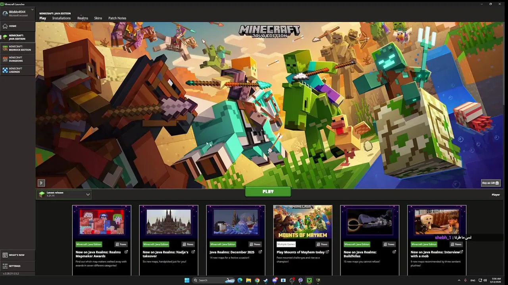The image size is (508, 285).
Task: Show hidden system tray icons
Action: (x=459, y=280)
